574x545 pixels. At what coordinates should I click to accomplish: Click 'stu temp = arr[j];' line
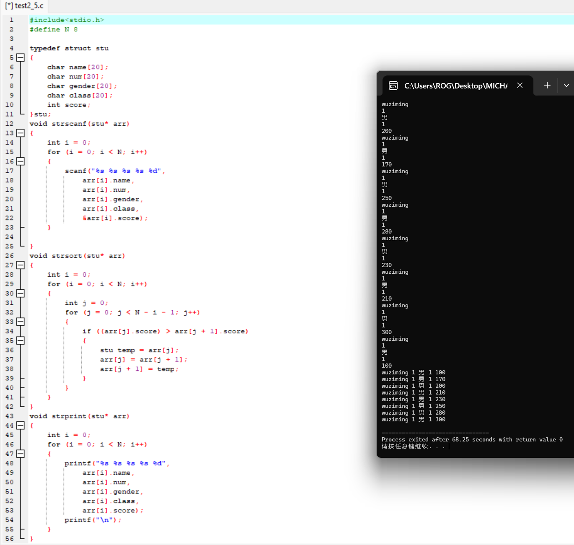click(140, 350)
